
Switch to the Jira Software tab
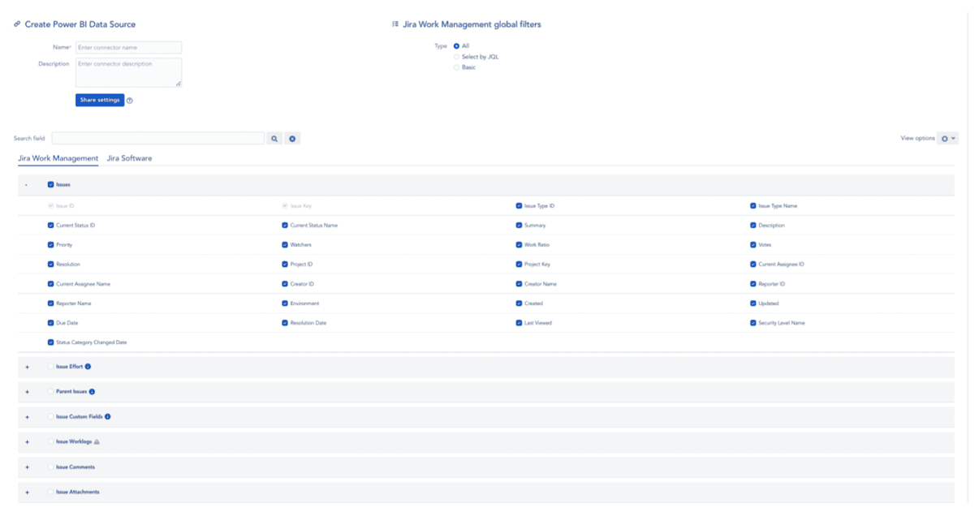(129, 158)
